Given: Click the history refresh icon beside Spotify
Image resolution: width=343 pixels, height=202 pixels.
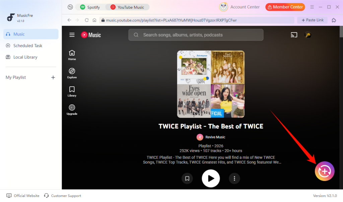Looking at the screenshot, I should [x=70, y=7].
